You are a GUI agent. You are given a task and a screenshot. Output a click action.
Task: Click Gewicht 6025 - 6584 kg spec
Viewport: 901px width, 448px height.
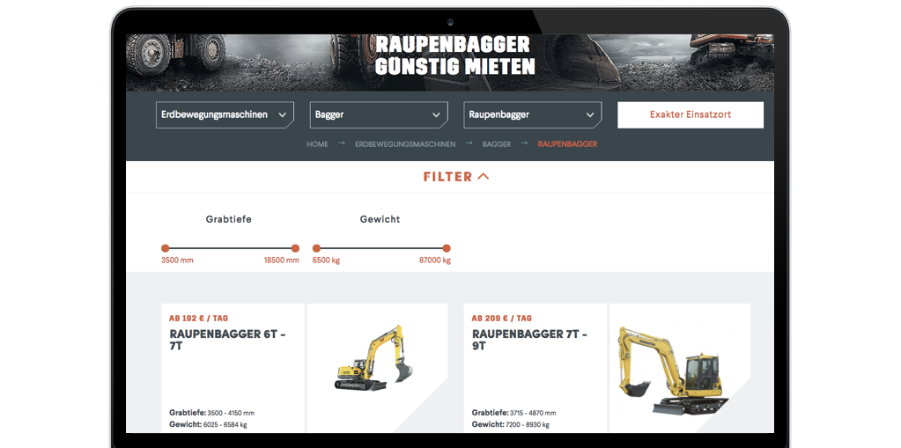coord(208,424)
